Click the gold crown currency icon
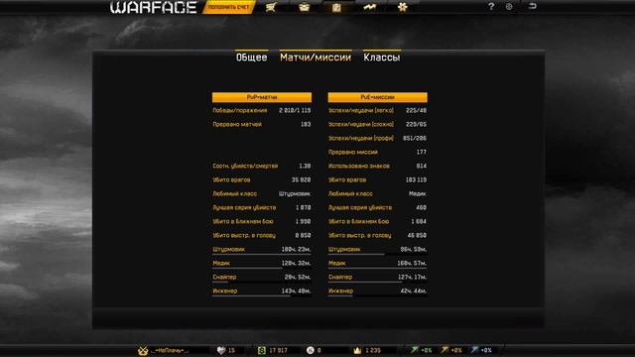The height and width of the screenshot is (357, 635). tap(357, 350)
